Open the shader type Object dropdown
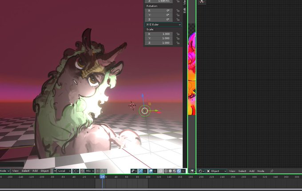302x191 pixels. pyautogui.click(x=216, y=171)
